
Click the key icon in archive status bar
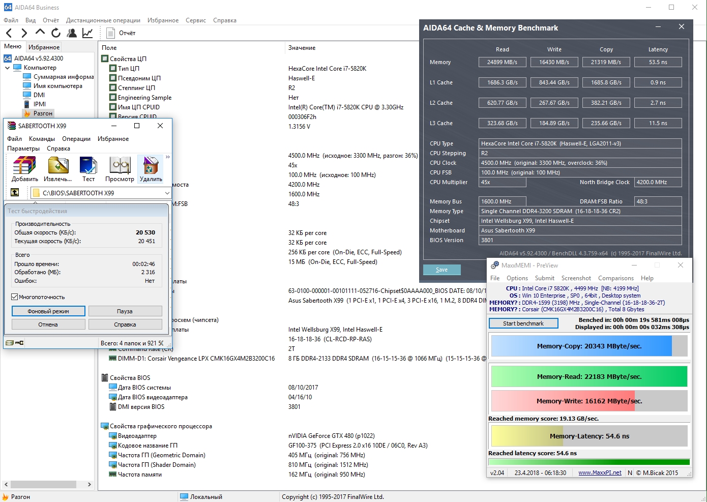pos(20,343)
